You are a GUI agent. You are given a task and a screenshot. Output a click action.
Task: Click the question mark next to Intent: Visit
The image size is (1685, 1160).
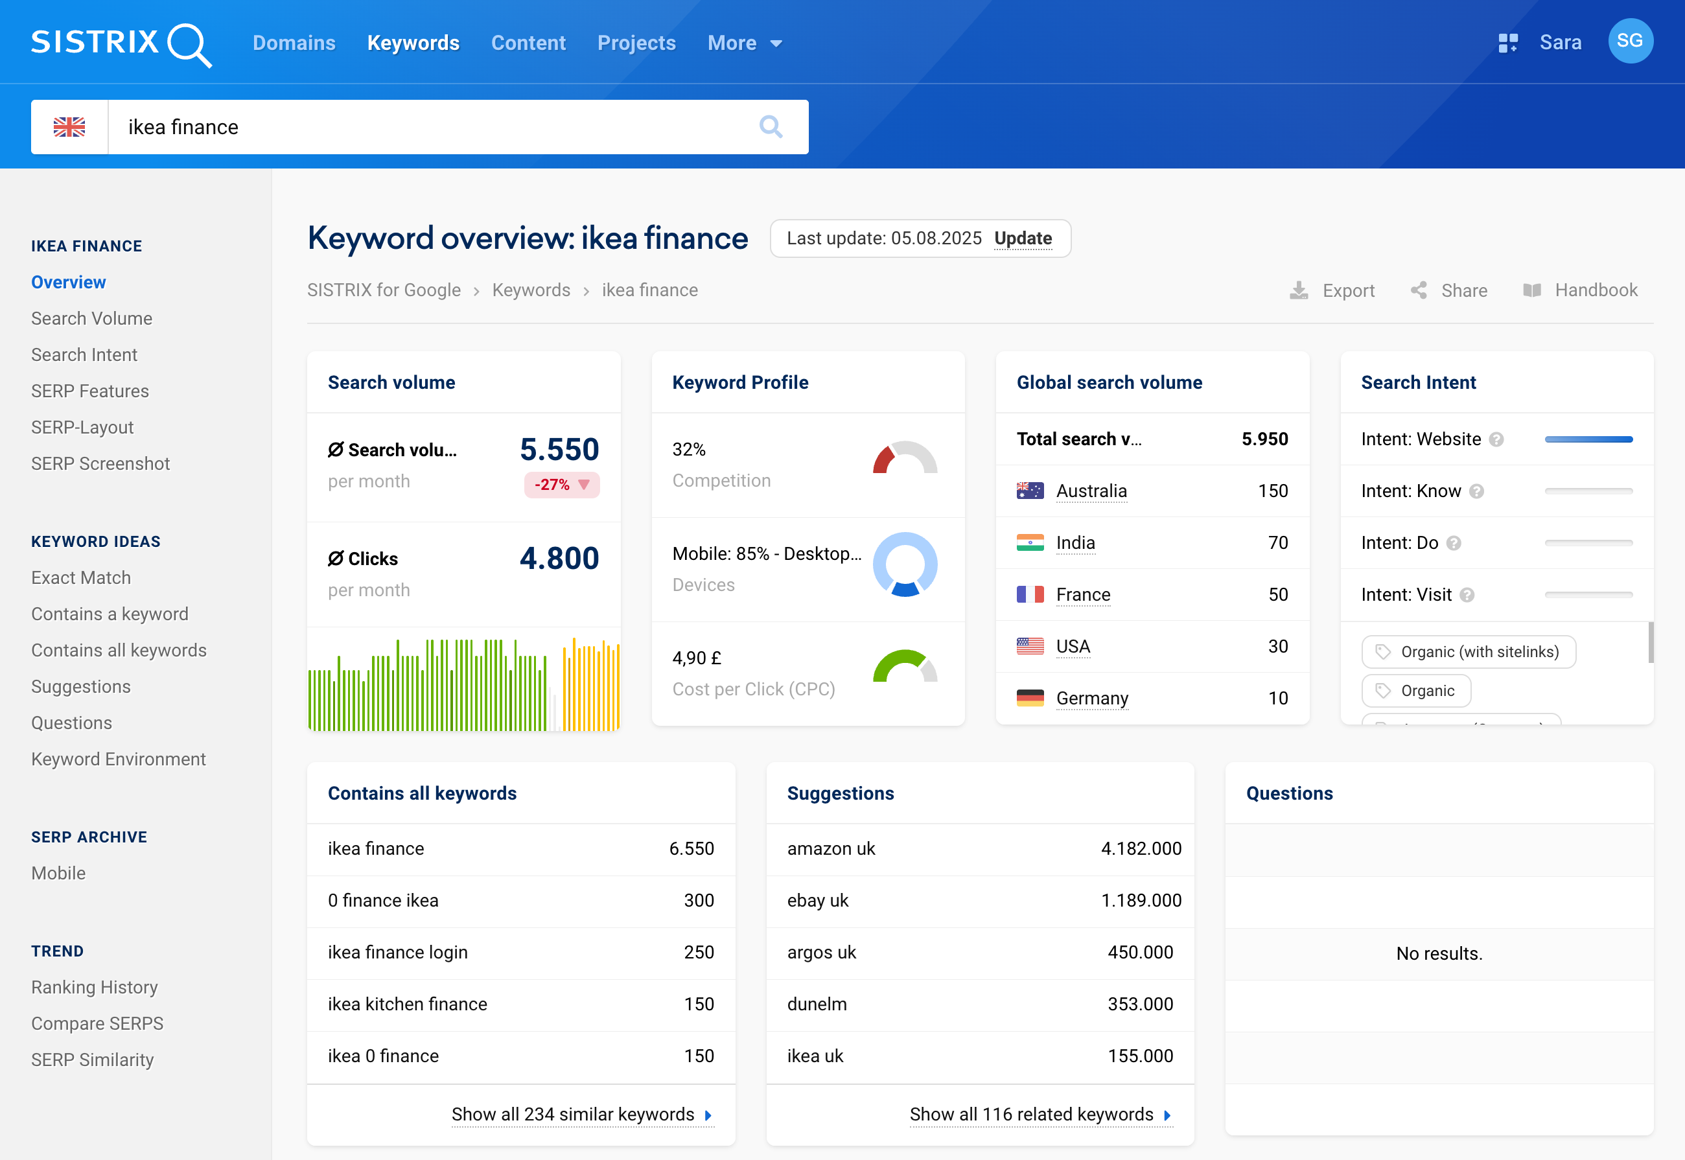(1467, 594)
